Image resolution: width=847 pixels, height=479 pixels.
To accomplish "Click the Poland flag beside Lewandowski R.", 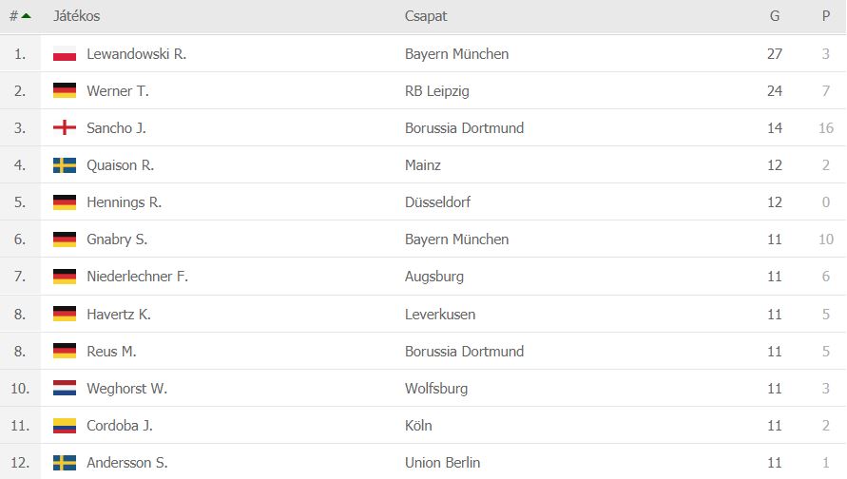I will [65, 54].
